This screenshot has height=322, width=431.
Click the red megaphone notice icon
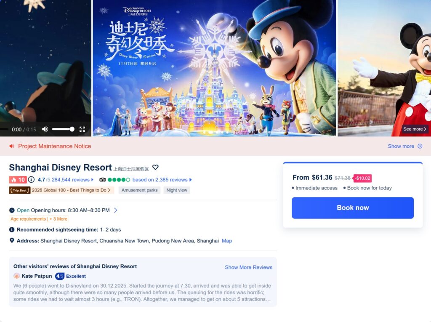point(12,146)
